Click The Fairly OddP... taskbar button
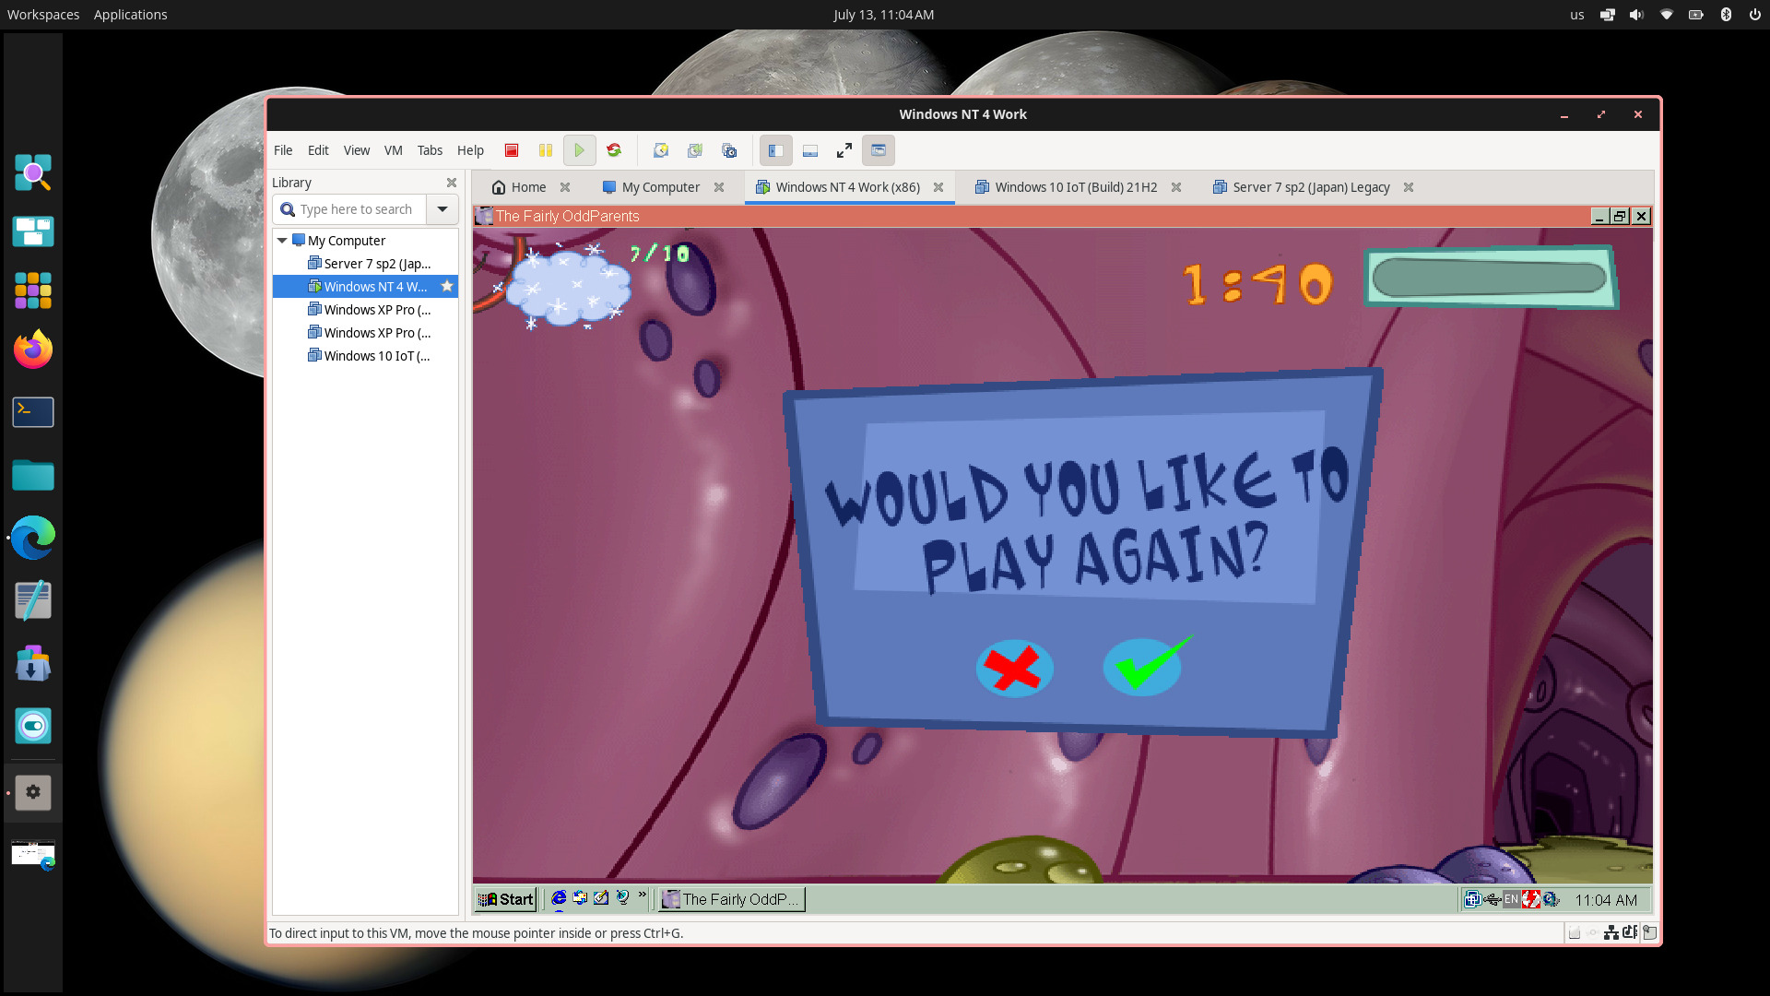 [x=733, y=899]
